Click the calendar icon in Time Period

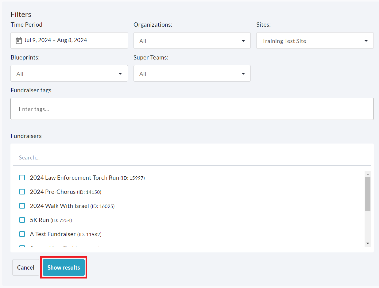(x=19, y=40)
